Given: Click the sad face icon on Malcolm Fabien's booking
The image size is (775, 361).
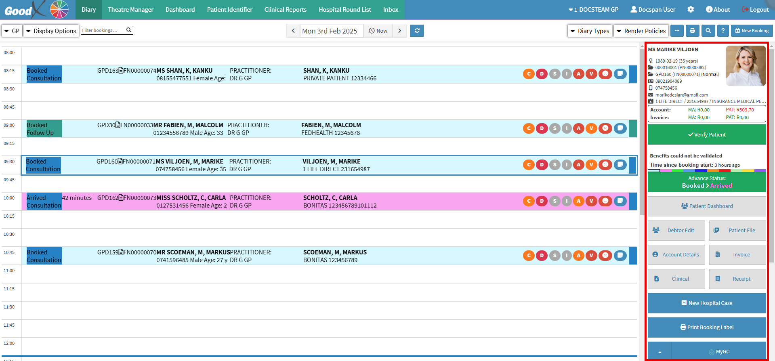Looking at the screenshot, I should (x=605, y=128).
